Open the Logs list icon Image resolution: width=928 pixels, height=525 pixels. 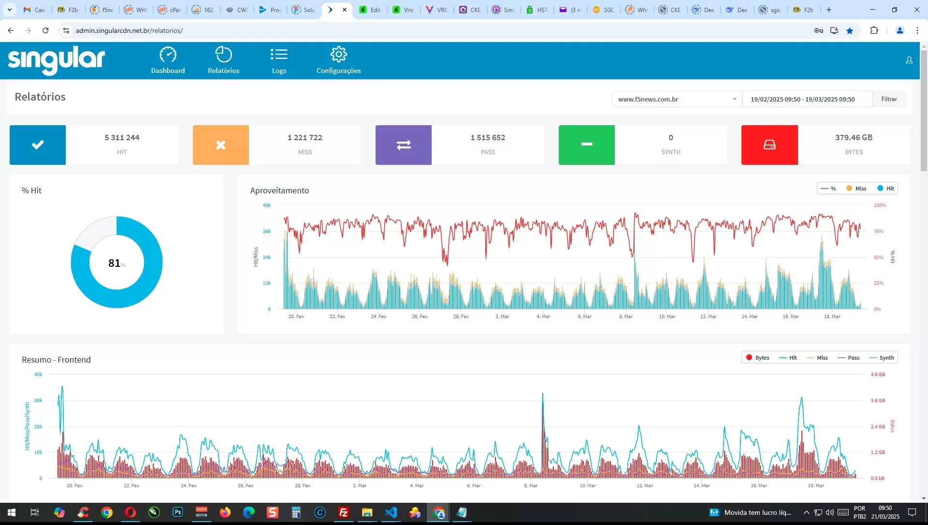coord(279,55)
